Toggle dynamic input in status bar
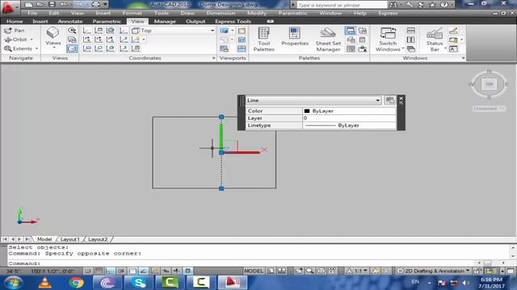517x290 pixels. (176, 271)
